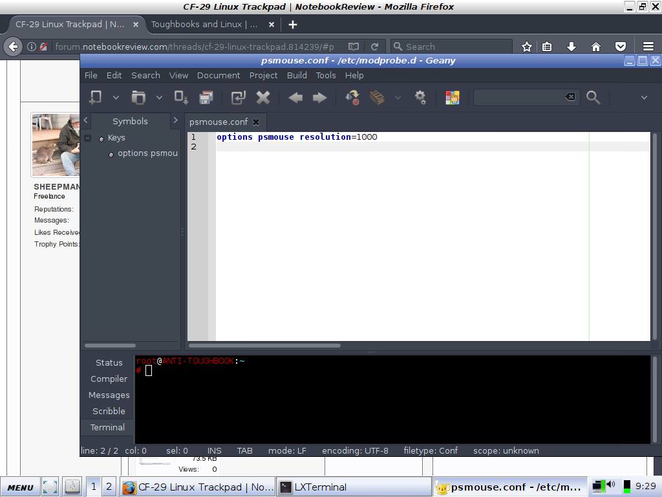Open Firefox downloads arrow icon
662x497 pixels.
[571, 47]
